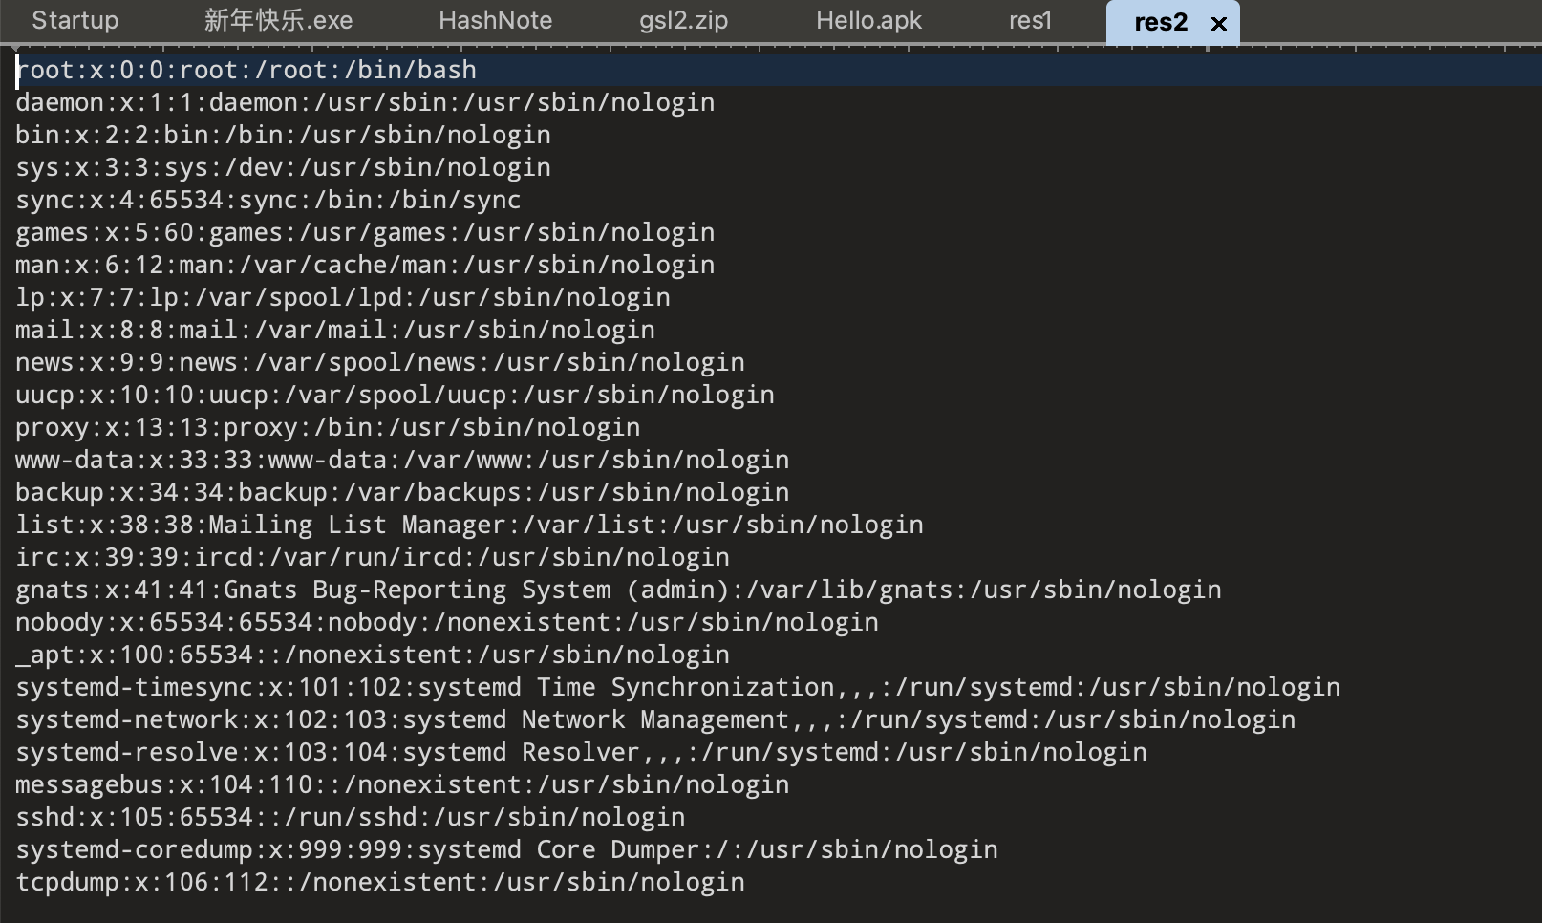This screenshot has width=1542, height=923.
Task: Click the systemd Network Management line
Action: [x=655, y=720]
